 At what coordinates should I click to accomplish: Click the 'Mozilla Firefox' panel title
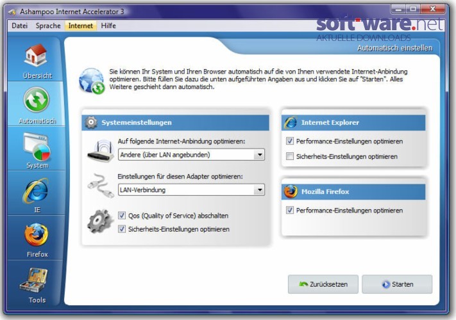point(325,191)
